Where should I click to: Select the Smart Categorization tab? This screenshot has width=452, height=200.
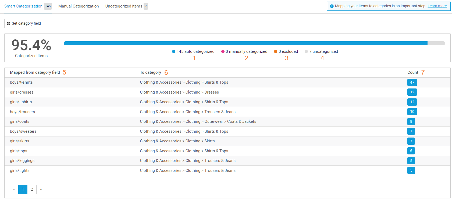(x=28, y=6)
